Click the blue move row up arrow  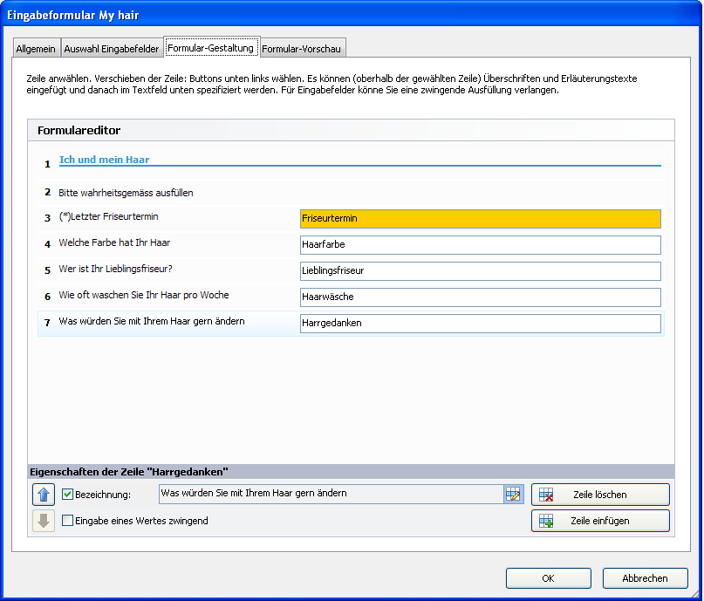[44, 495]
